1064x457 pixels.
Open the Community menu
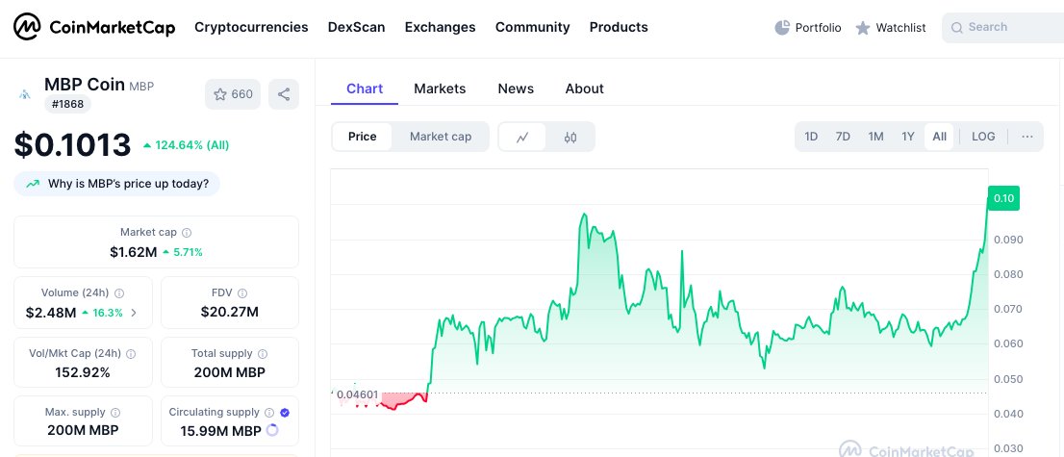(533, 27)
